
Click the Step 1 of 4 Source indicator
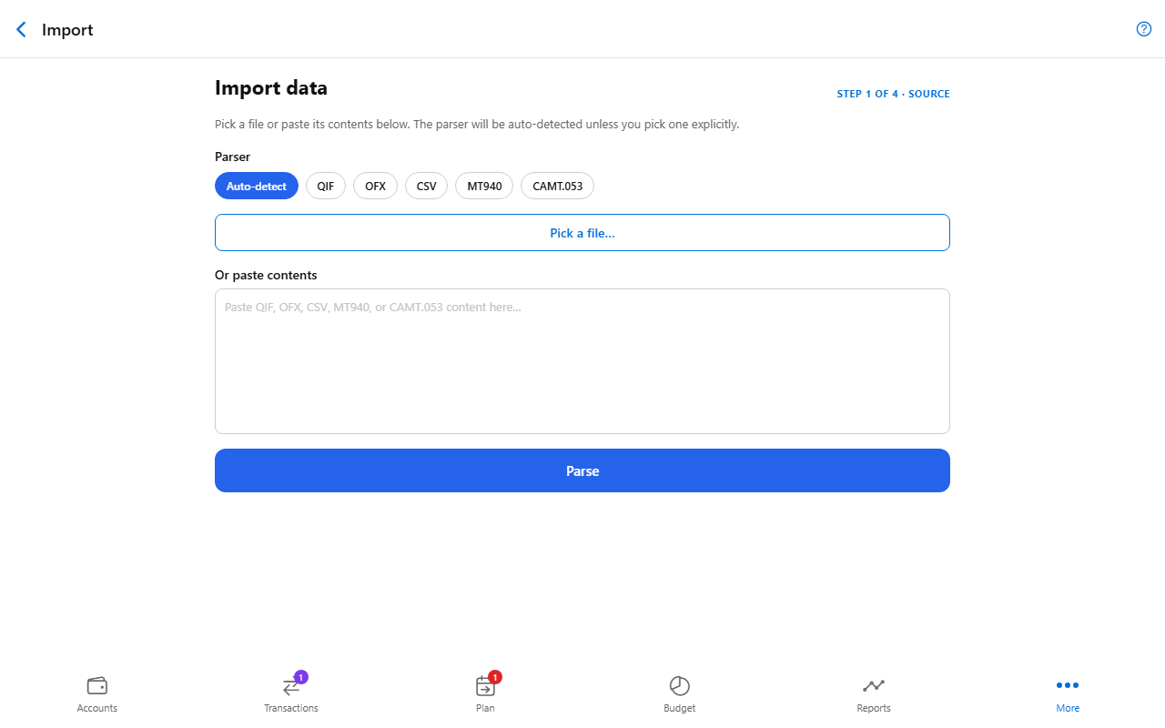point(893,94)
